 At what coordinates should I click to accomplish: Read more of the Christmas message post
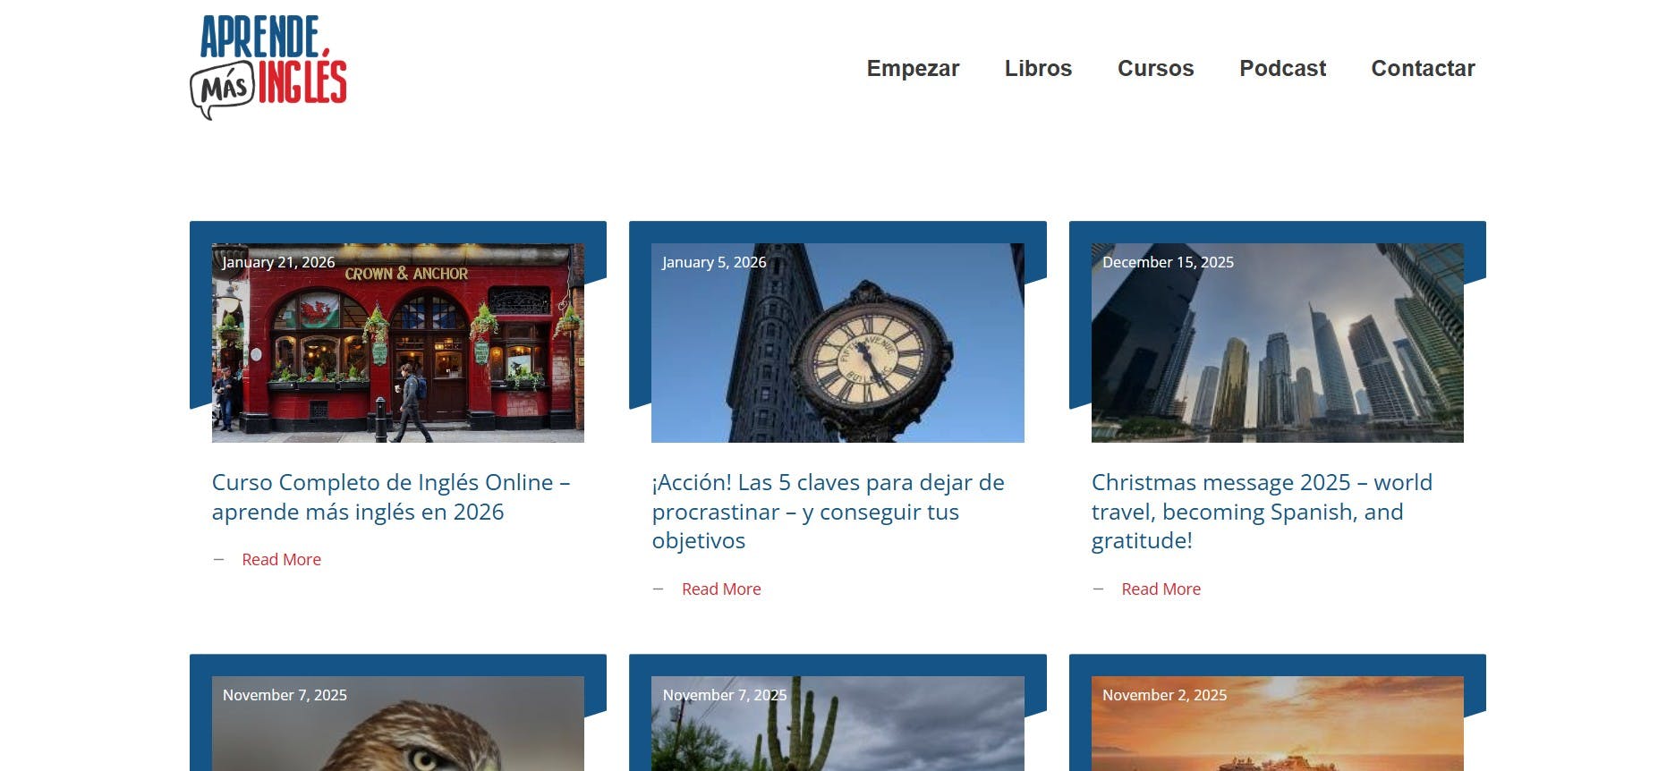(1161, 589)
